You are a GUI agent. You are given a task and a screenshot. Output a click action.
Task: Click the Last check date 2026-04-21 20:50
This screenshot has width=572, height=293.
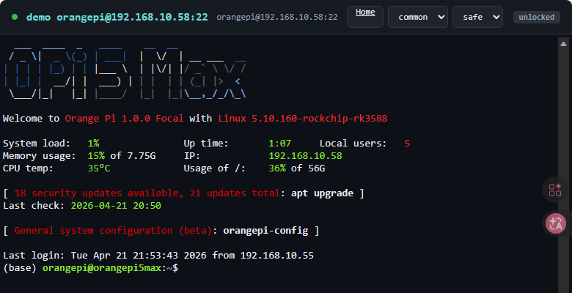coord(116,205)
